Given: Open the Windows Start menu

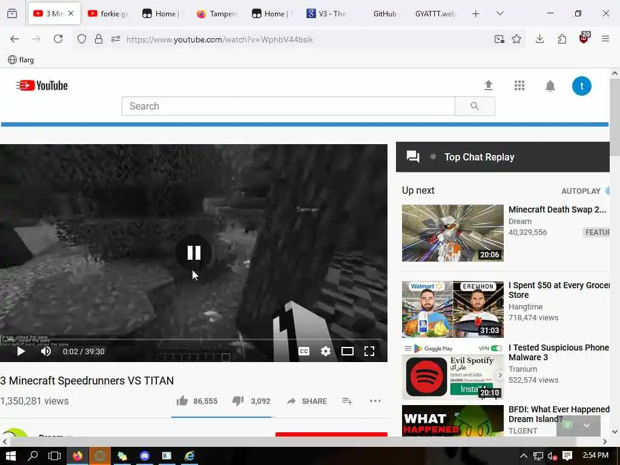Looking at the screenshot, I should click(11, 456).
